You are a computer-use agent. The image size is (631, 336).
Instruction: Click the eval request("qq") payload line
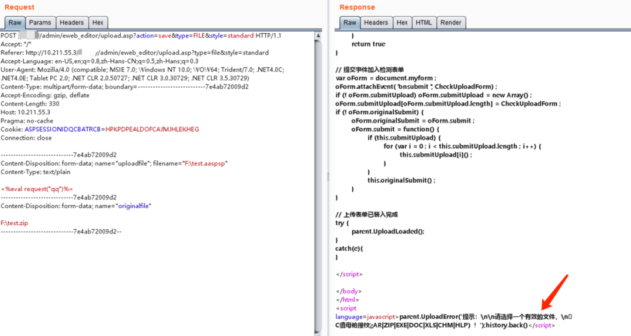click(x=37, y=189)
